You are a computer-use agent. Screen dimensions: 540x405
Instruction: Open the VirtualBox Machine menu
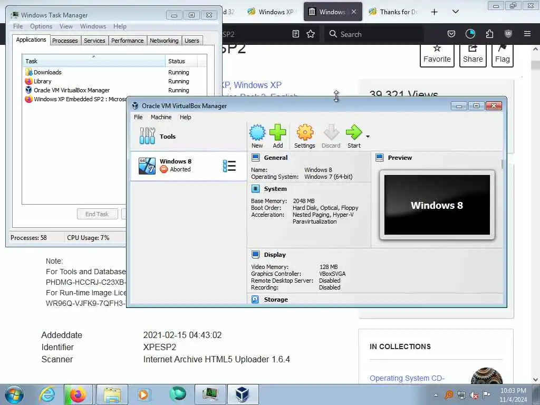[161, 117]
